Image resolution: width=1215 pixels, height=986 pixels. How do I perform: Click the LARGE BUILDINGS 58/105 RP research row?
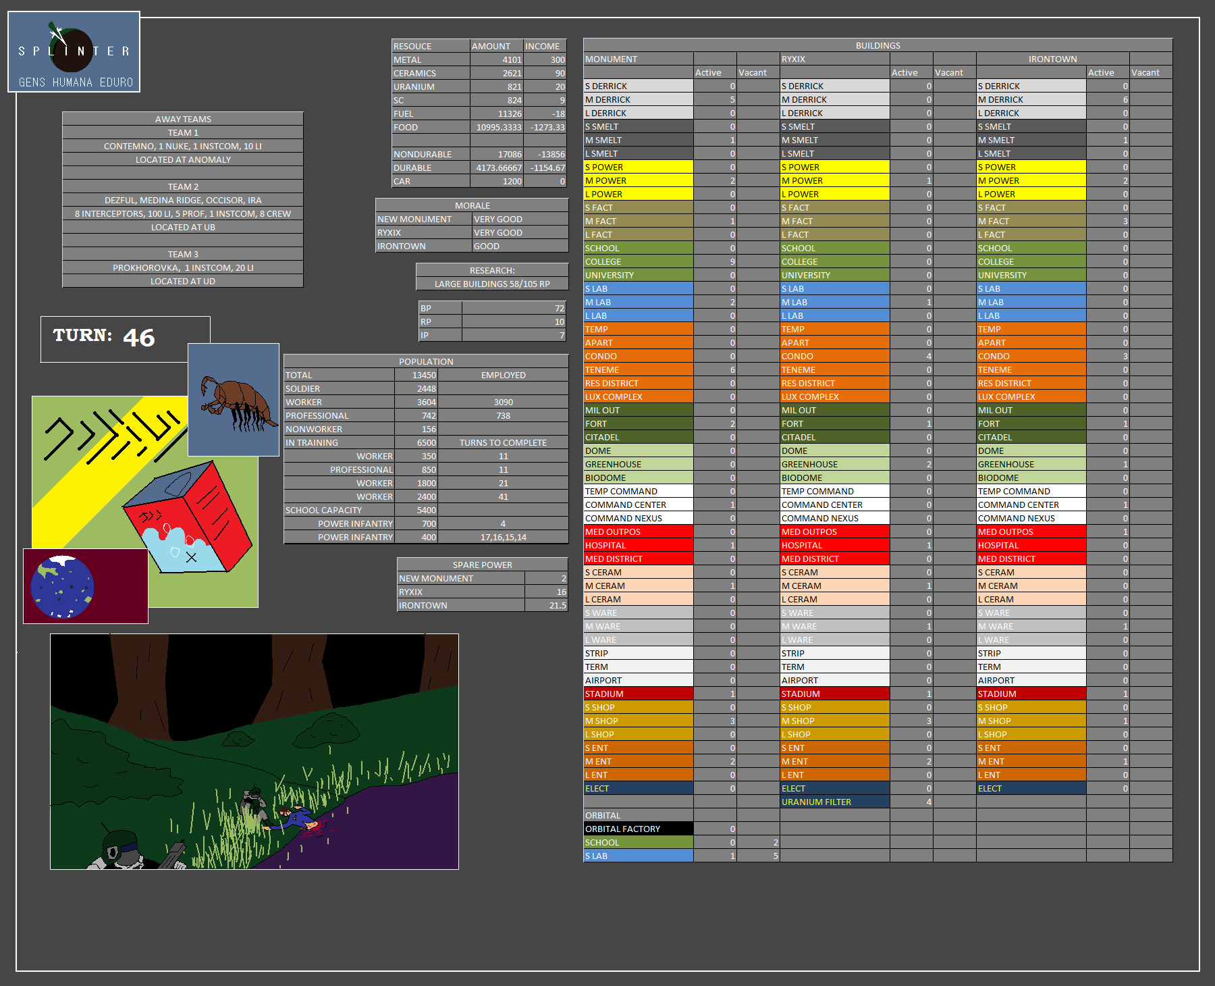pos(492,284)
